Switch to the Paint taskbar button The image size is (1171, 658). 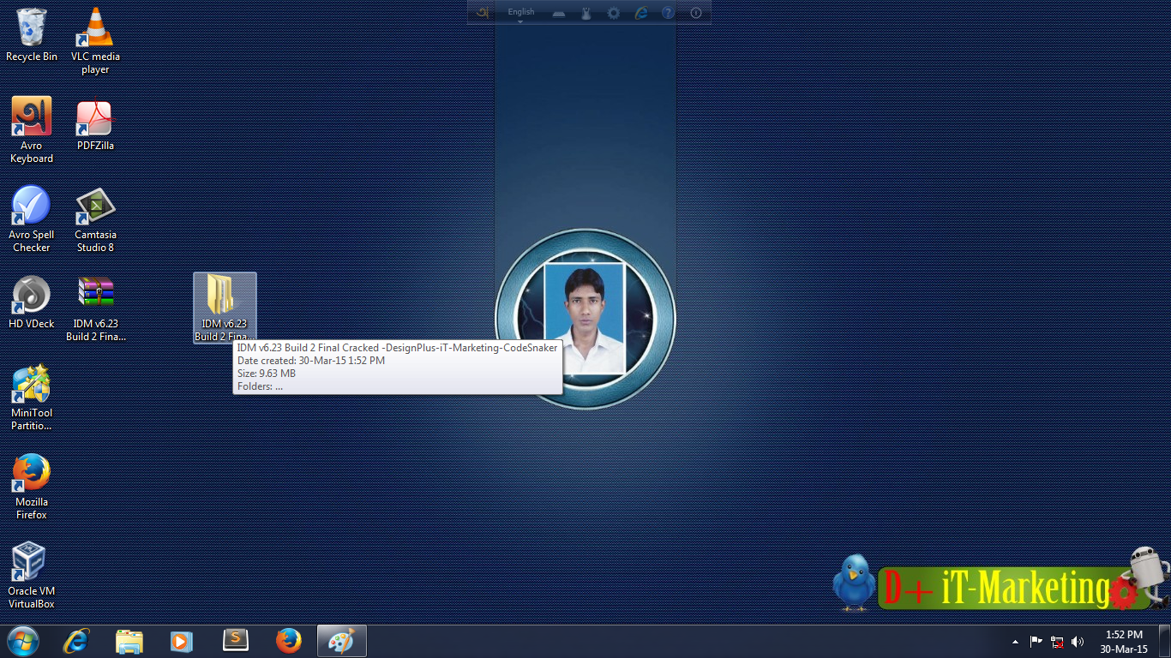pyautogui.click(x=341, y=641)
